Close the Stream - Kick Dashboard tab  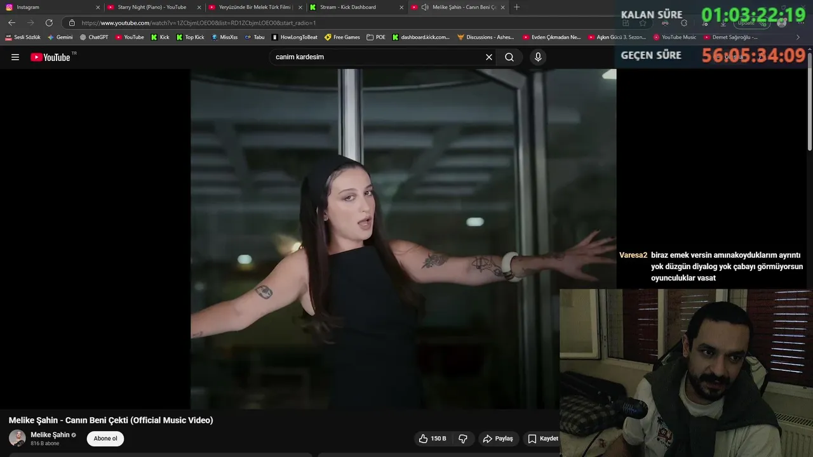click(x=401, y=8)
